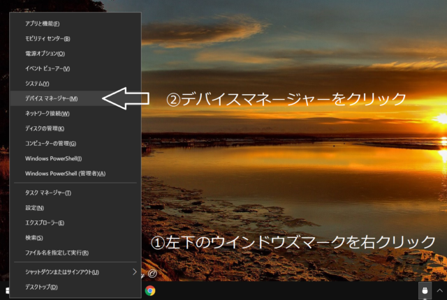Viewport: 447px width, 300px height.
Task: Select ディスクの管理 entry
Action: 75,128
